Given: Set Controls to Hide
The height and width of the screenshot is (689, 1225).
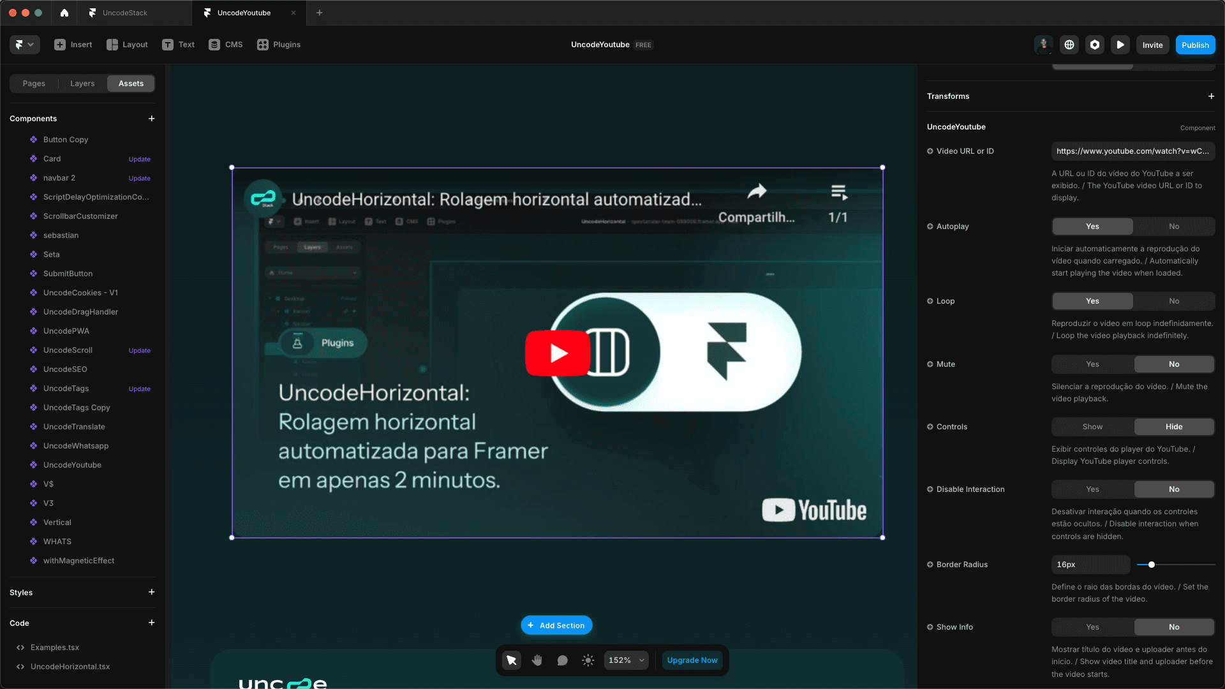Looking at the screenshot, I should point(1174,427).
